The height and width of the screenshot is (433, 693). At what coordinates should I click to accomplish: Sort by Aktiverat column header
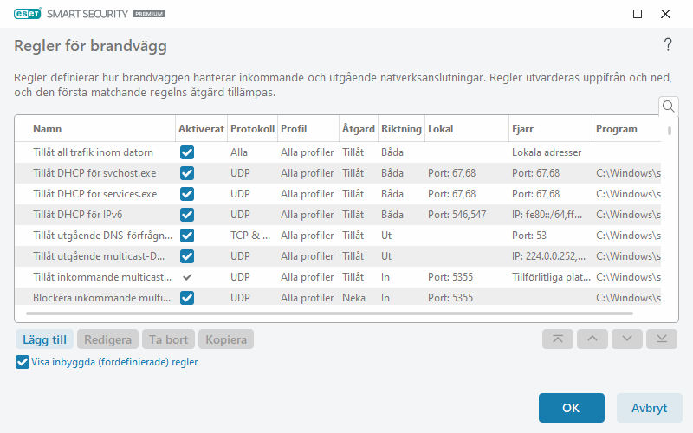coord(201,129)
